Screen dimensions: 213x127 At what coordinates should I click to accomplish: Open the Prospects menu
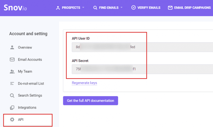(70, 8)
